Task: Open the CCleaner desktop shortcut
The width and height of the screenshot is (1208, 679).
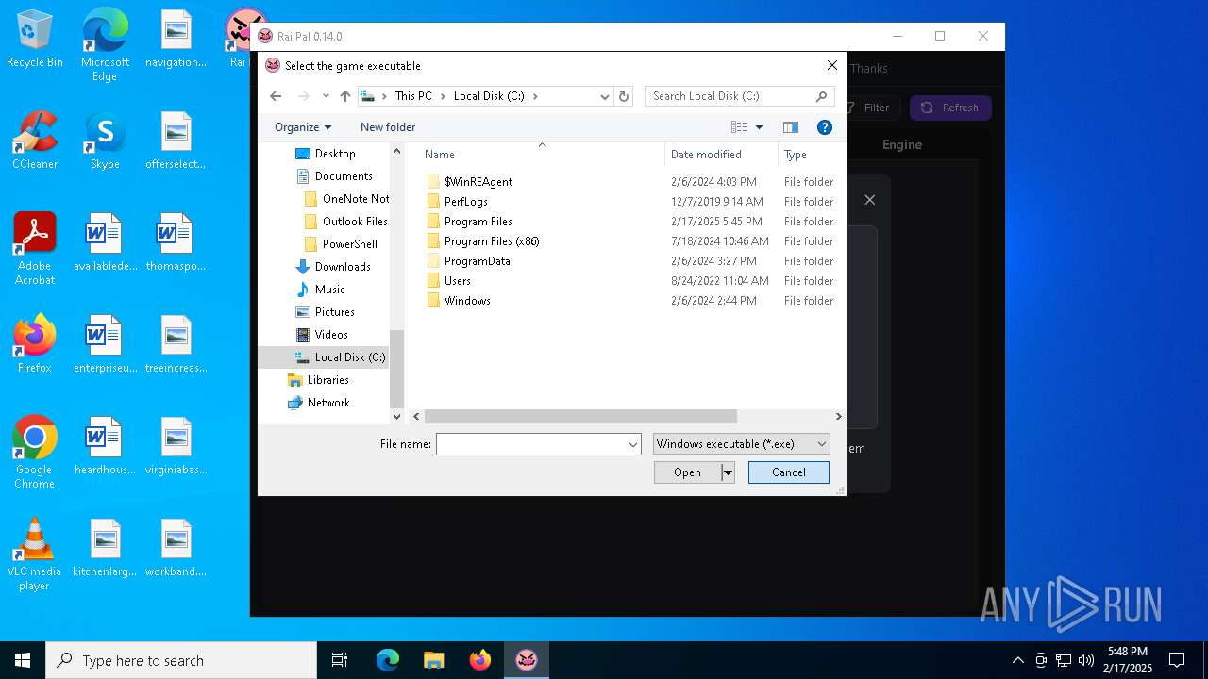Action: tap(35, 141)
